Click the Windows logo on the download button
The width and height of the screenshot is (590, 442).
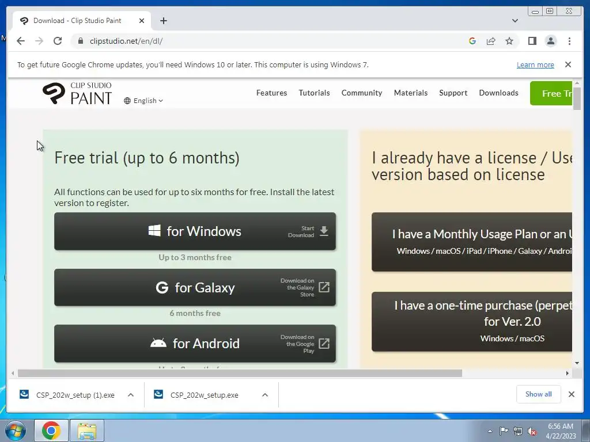click(x=154, y=231)
